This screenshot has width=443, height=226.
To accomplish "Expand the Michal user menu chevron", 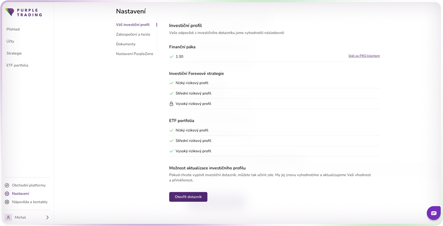I will (x=47, y=217).
